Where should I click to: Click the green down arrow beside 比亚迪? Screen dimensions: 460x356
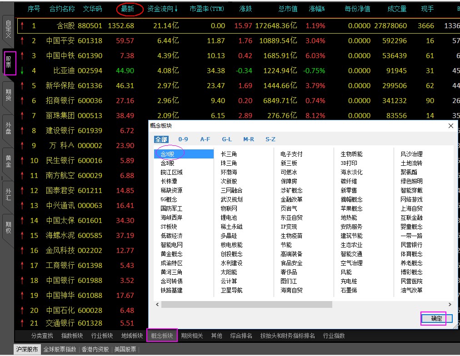pos(21,71)
